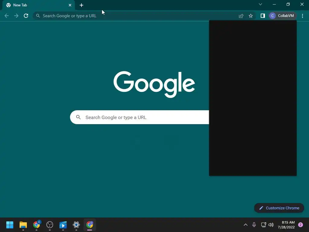309x232 pixels.
Task: Open the Movies & TV taskbar icon
Action: point(63,225)
